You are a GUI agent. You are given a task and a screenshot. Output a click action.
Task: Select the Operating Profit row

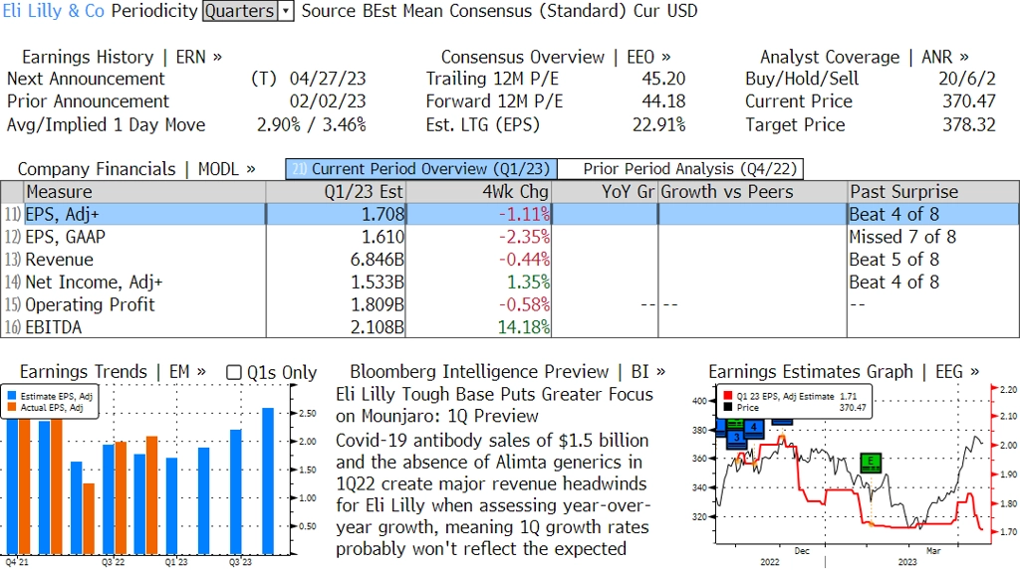(x=510, y=304)
